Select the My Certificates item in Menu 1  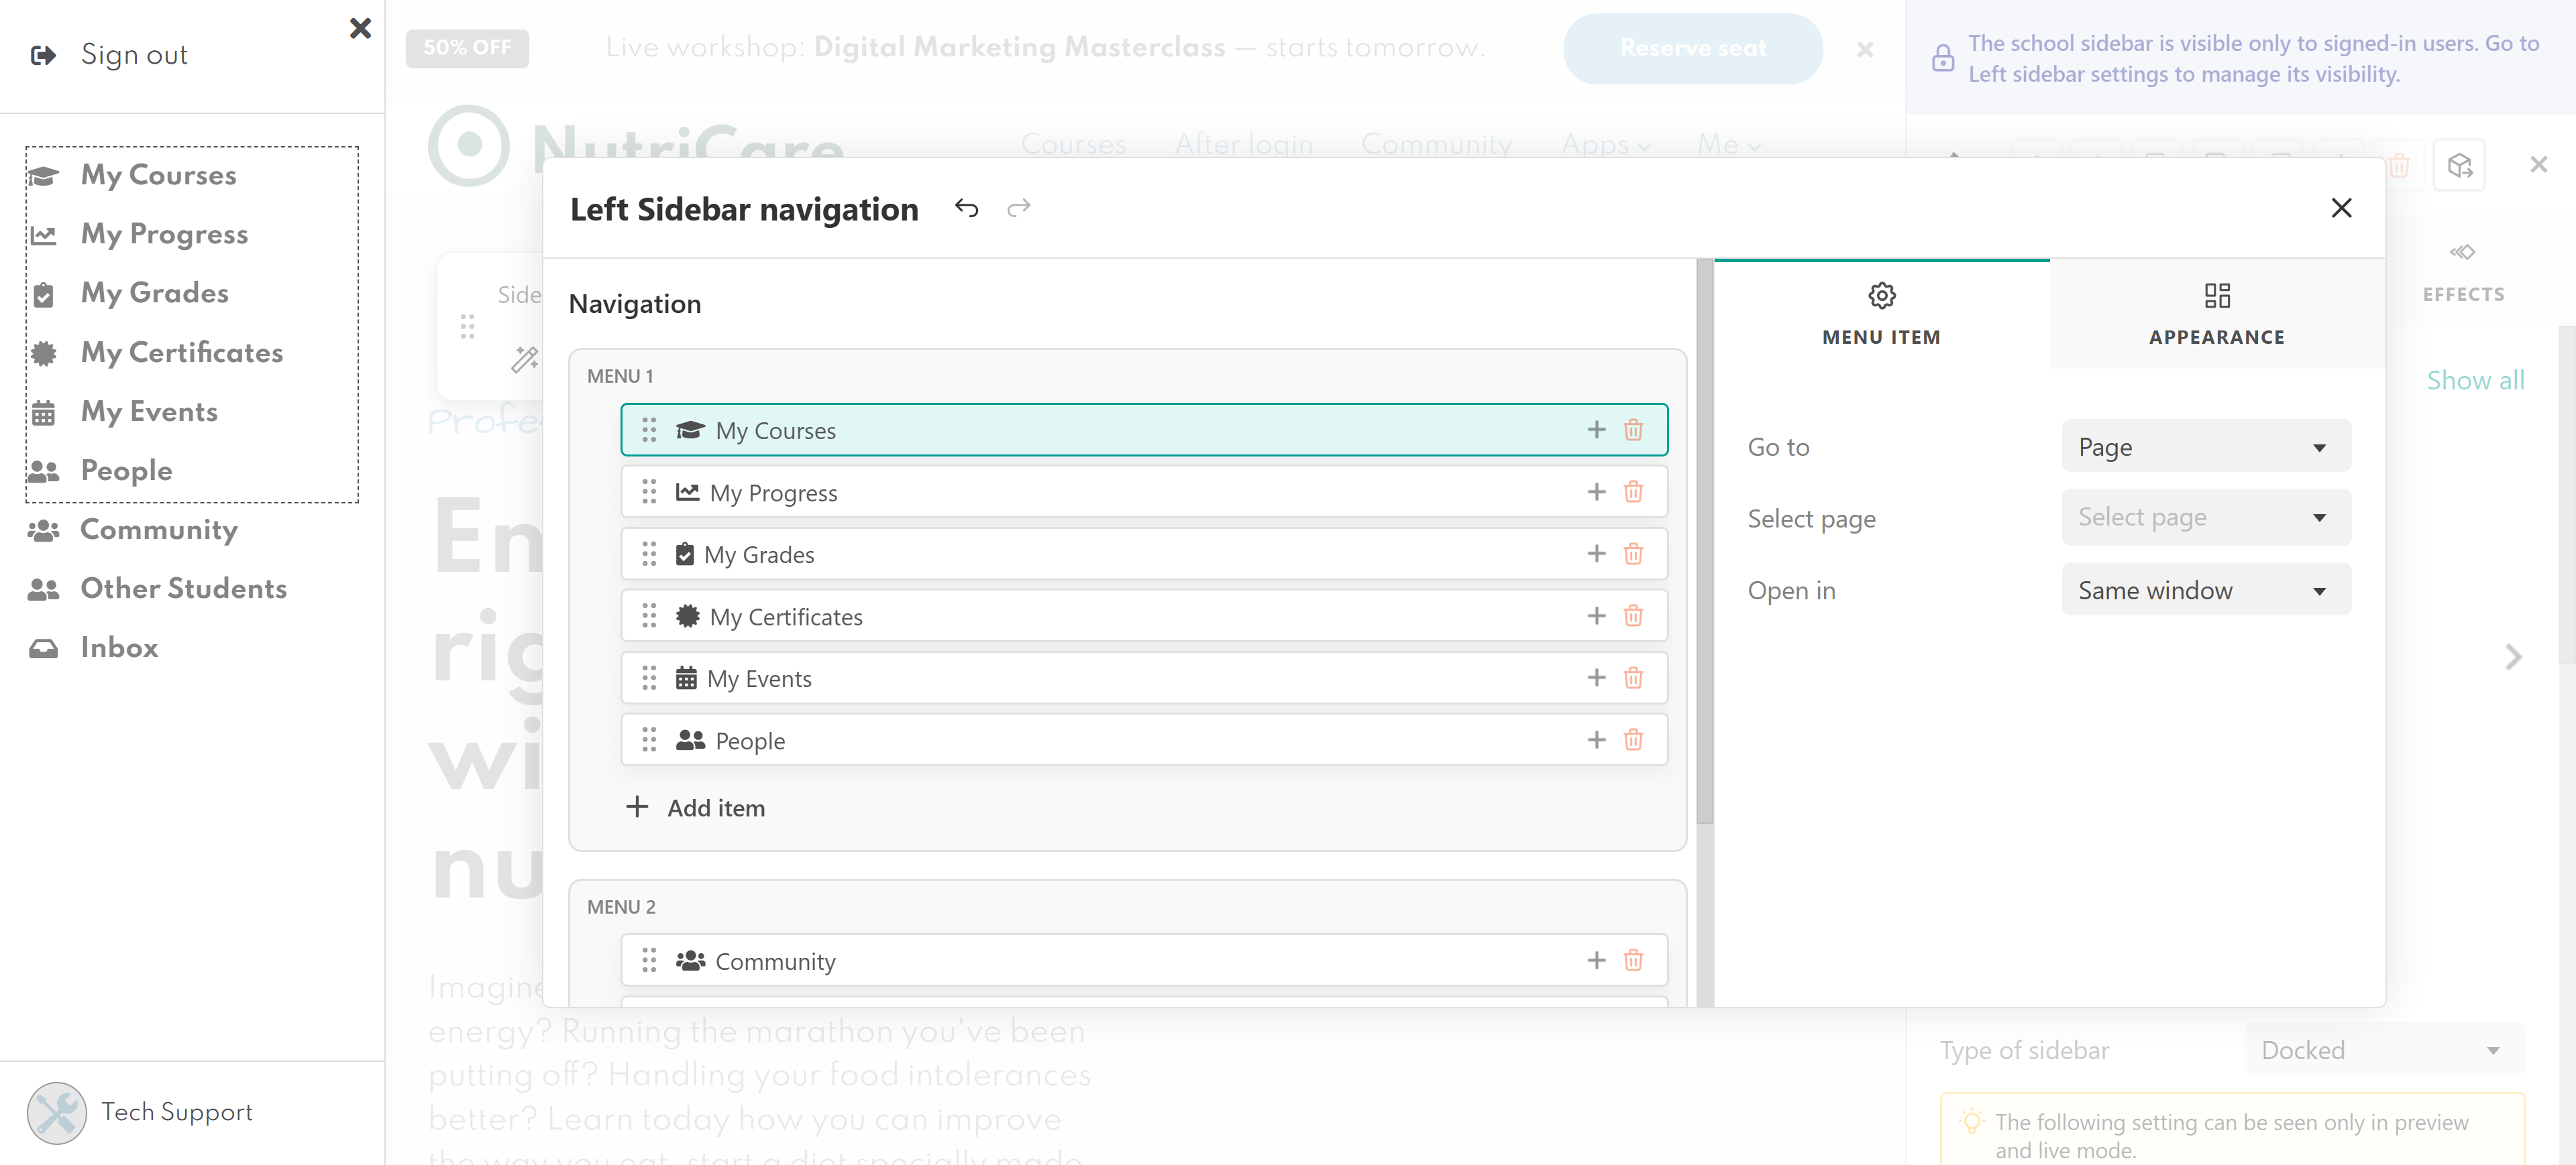pyautogui.click(x=1144, y=615)
